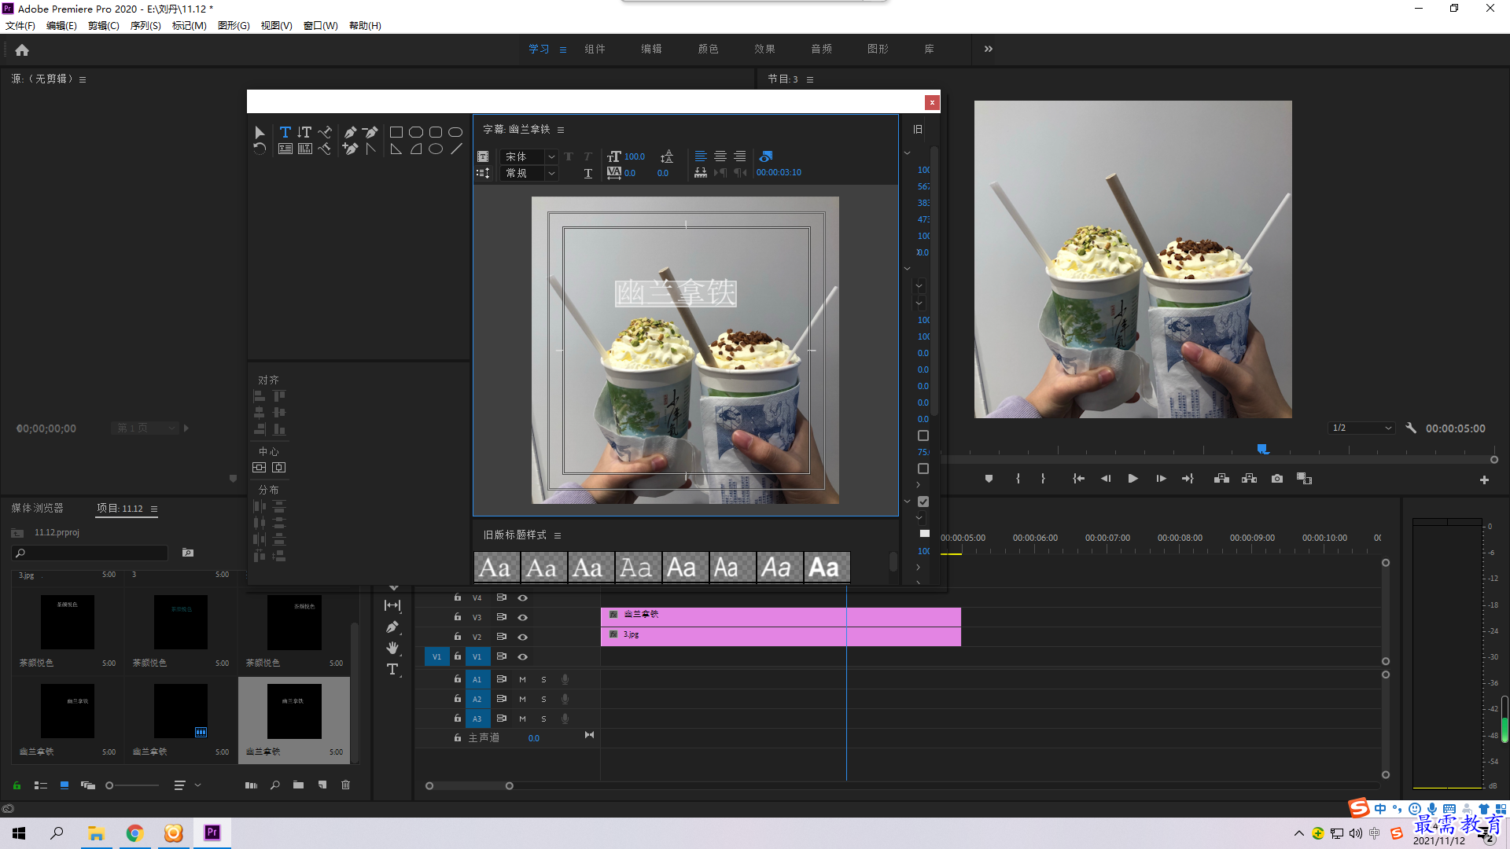Screen dimensions: 1510x849
Task: Select the timeline Type tool
Action: point(392,669)
